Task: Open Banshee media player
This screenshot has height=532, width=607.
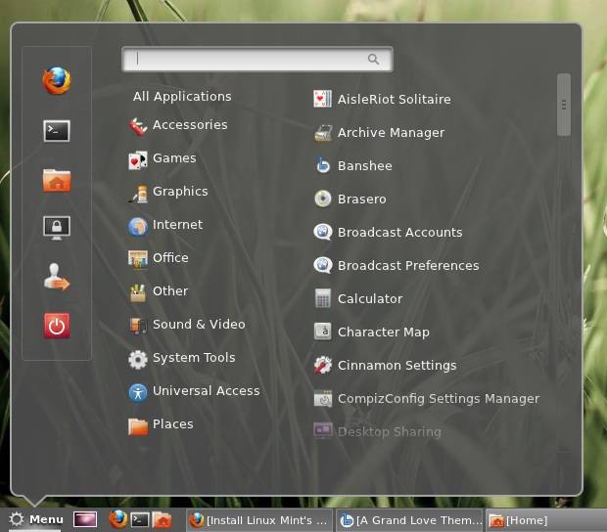Action: pyautogui.click(x=364, y=166)
